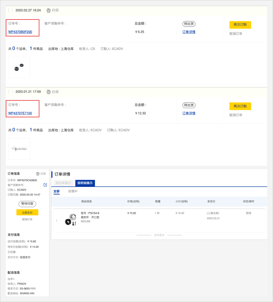This screenshot has width=273, height=302.
Task: Cancel the order WP4370B0F200
Action: coord(236,34)
